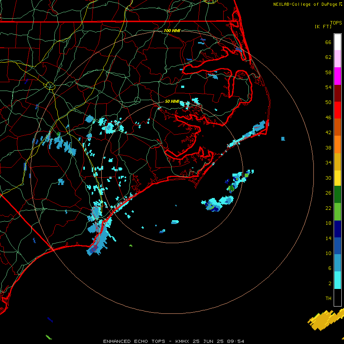Click the yellow echo blob in the bottom-right corner
Viewport: 344px width, 344px height.
click(x=326, y=320)
